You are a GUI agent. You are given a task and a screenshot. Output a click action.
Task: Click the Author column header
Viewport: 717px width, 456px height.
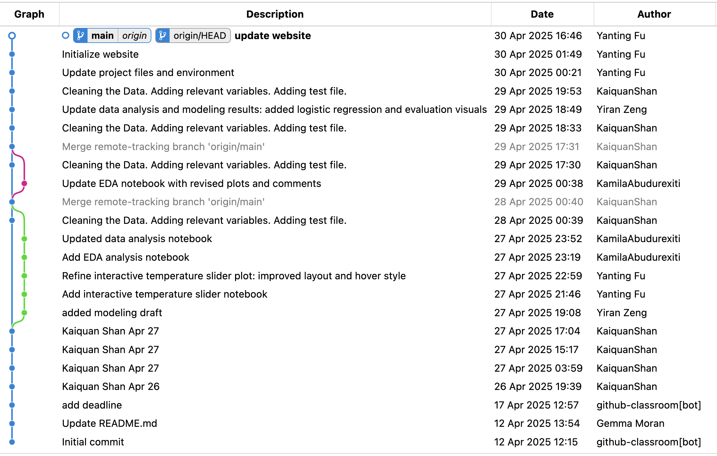[x=654, y=14]
